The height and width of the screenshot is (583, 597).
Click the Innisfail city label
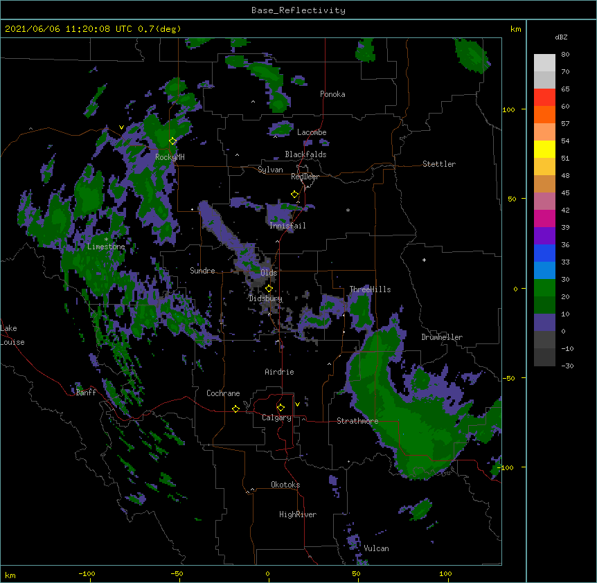(x=287, y=226)
